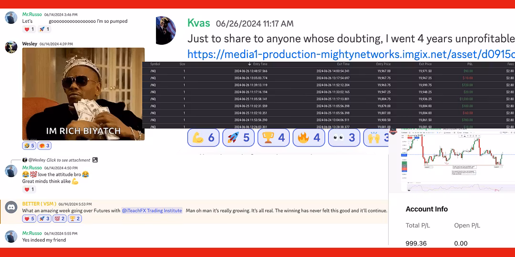Click the Symbol column header
Viewport: 515px width, 257px height.
pyautogui.click(x=155, y=64)
